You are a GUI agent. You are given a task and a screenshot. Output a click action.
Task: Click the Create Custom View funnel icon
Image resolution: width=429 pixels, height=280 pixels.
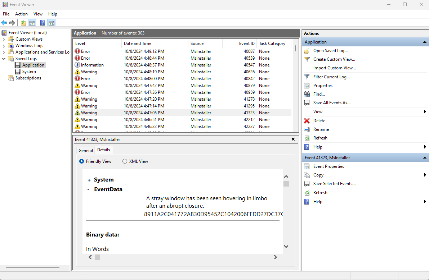tap(307, 59)
